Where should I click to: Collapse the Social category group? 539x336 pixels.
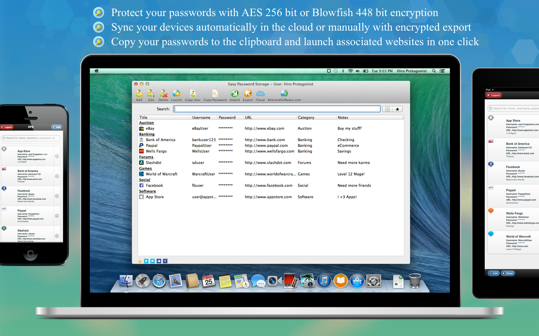(x=144, y=180)
